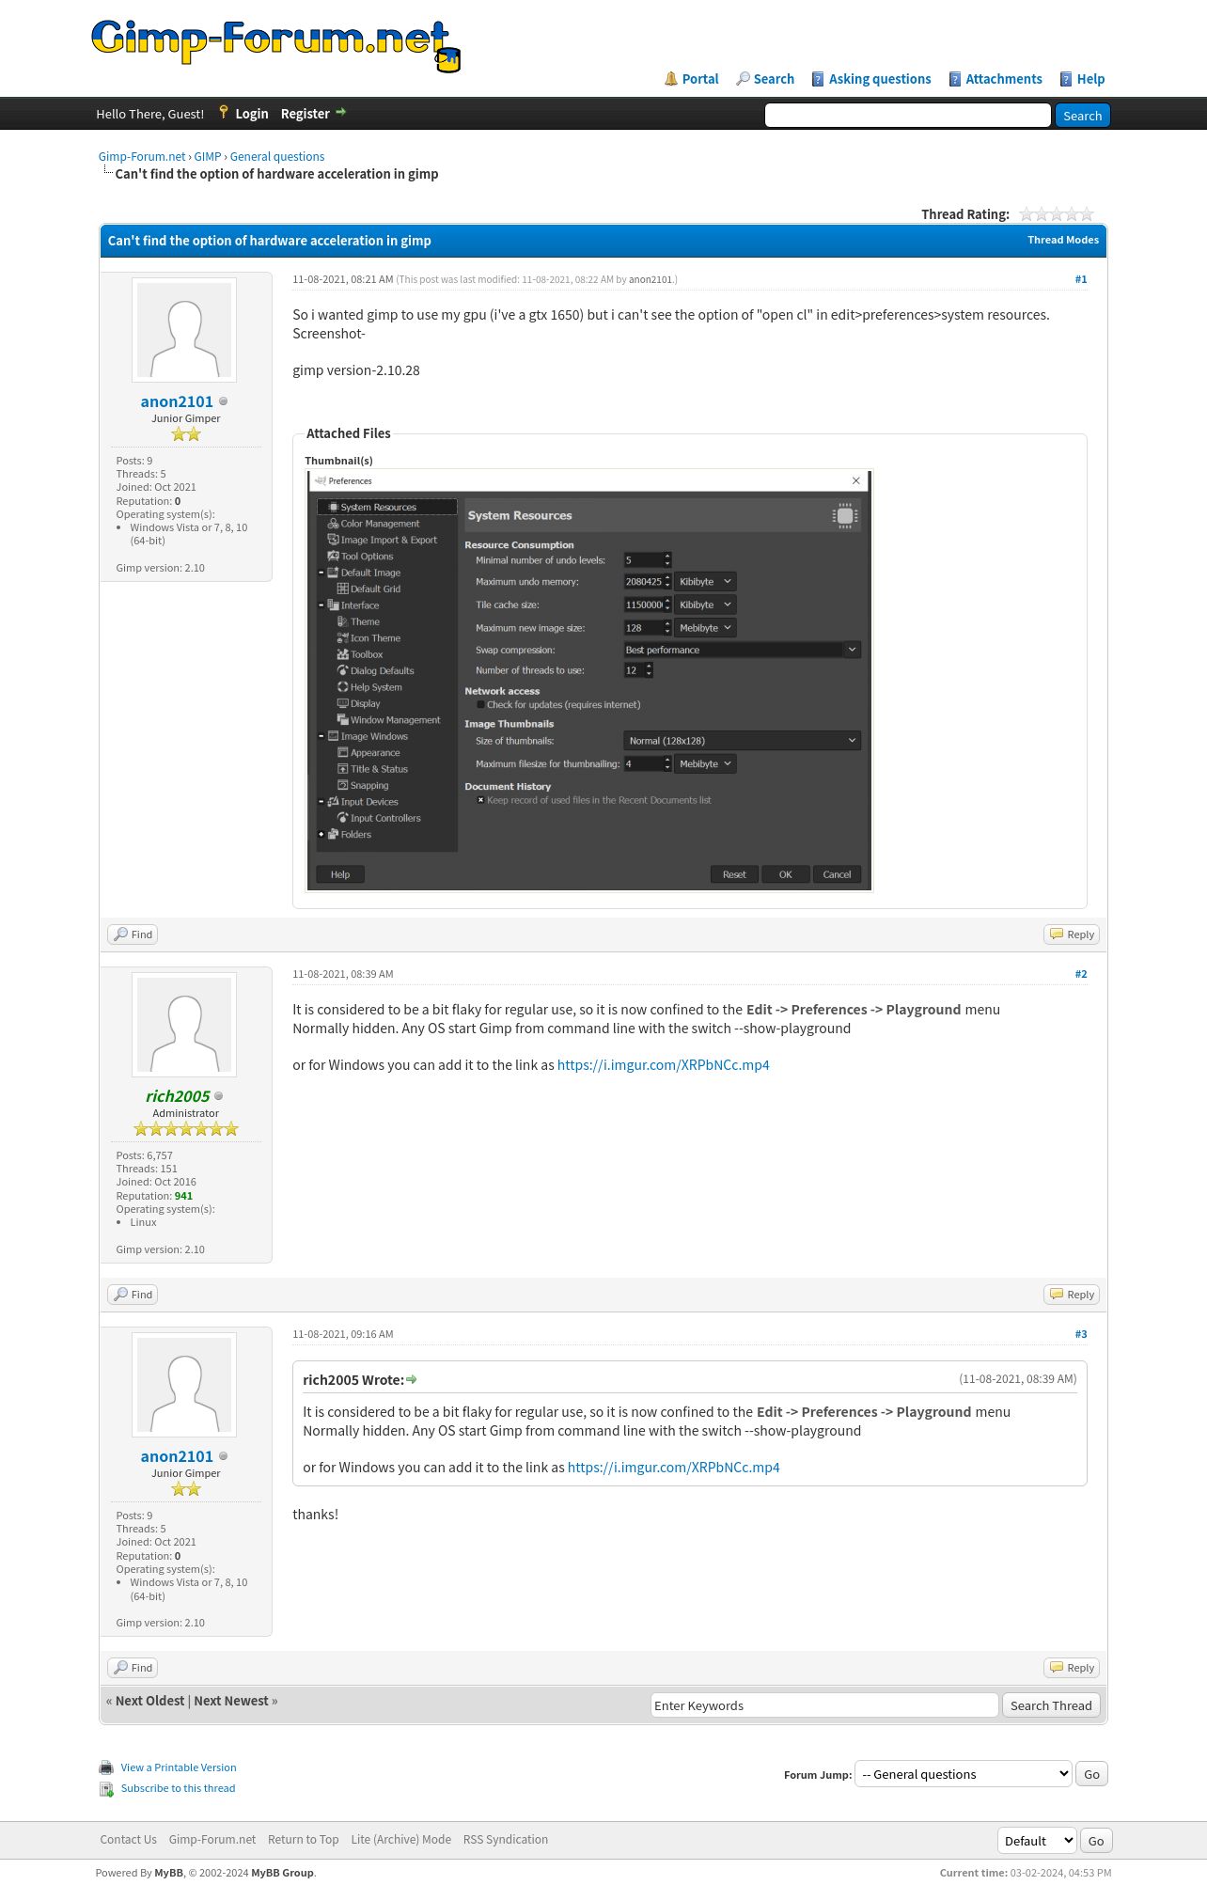Click the subscribe thread icon

coord(106,1789)
